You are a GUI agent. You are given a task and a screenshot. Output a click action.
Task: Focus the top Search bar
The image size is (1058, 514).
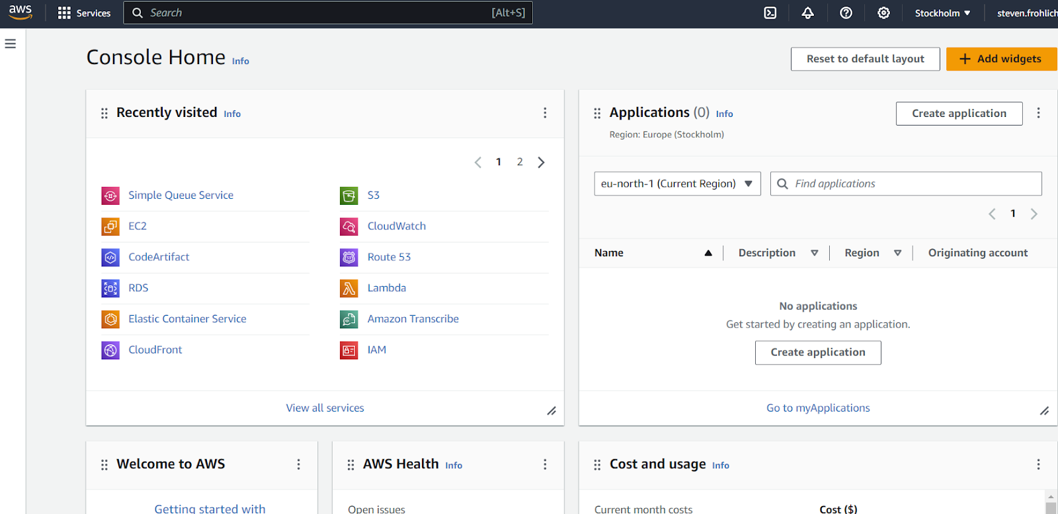point(328,13)
